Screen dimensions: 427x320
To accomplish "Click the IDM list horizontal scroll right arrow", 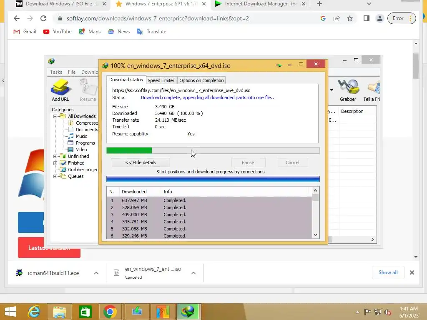I will (372, 240).
